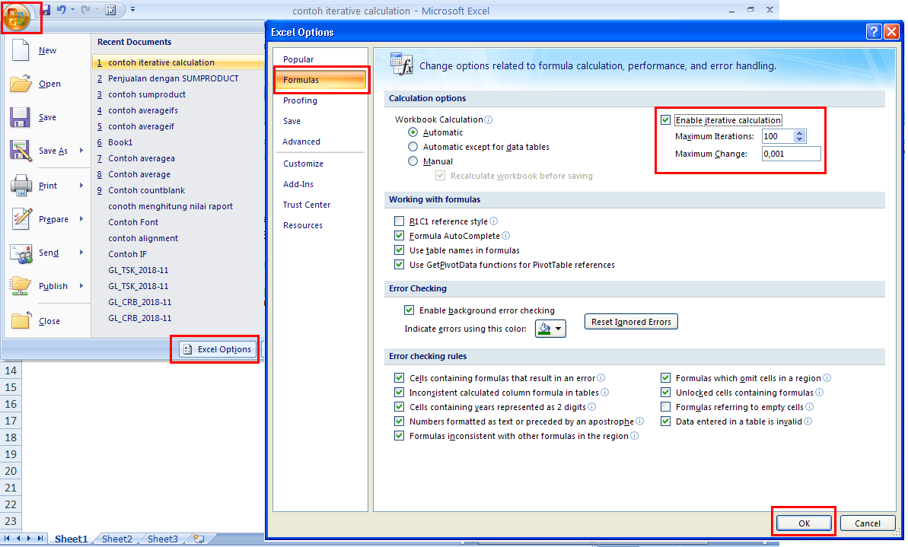The height and width of the screenshot is (547, 908).
Task: Click the Send icon
Action: [x=21, y=253]
